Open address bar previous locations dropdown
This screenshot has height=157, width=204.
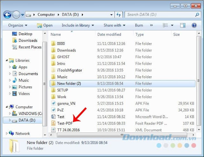(x=111, y=15)
